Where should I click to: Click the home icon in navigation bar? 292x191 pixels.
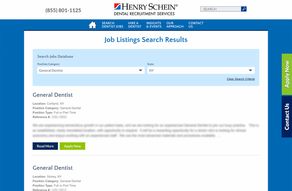(92, 25)
